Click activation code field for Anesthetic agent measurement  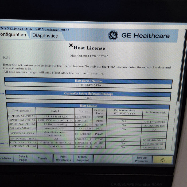click(154, 134)
